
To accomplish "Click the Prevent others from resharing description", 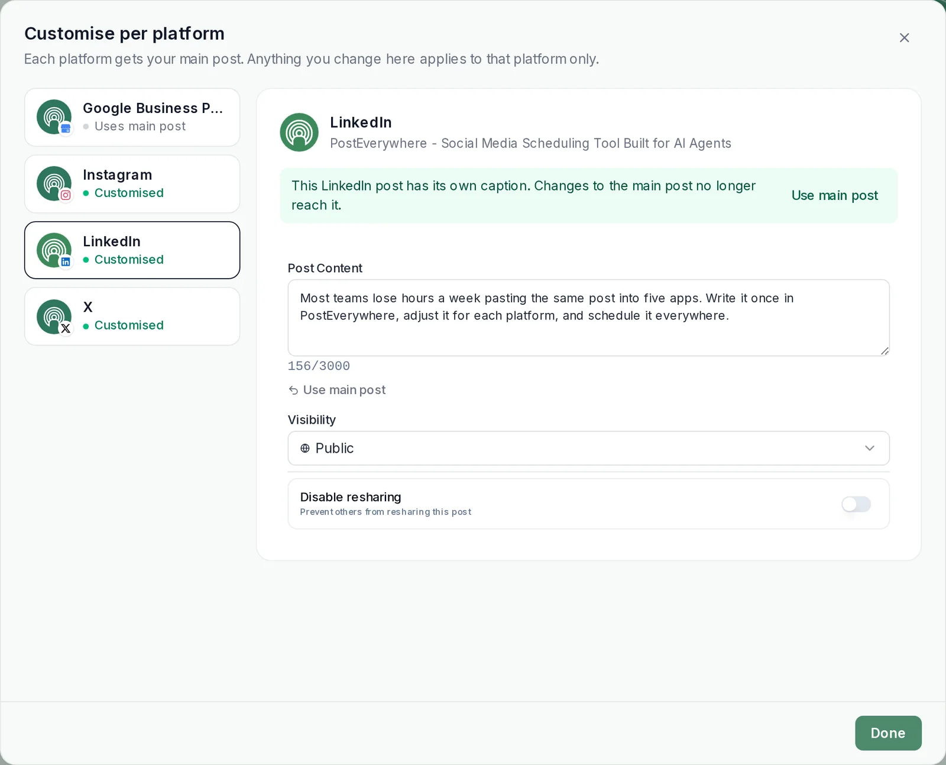I will 385,512.
